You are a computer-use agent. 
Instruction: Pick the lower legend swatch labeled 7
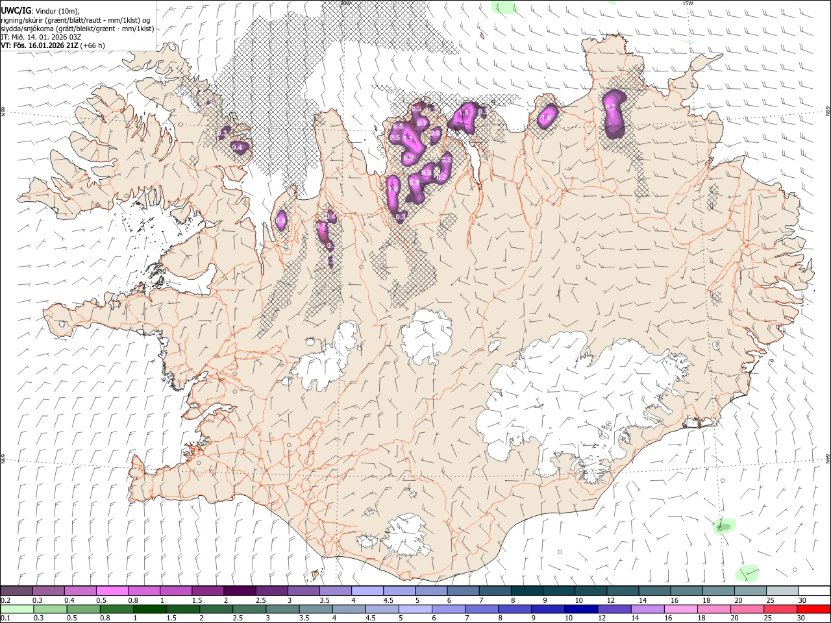(482, 609)
